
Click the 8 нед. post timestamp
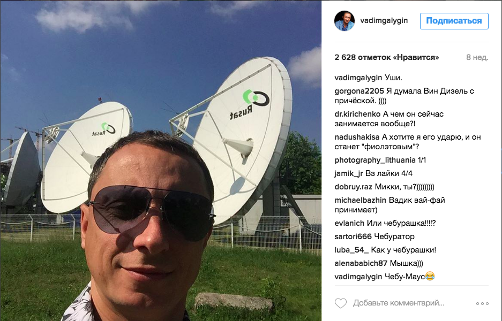(477, 58)
